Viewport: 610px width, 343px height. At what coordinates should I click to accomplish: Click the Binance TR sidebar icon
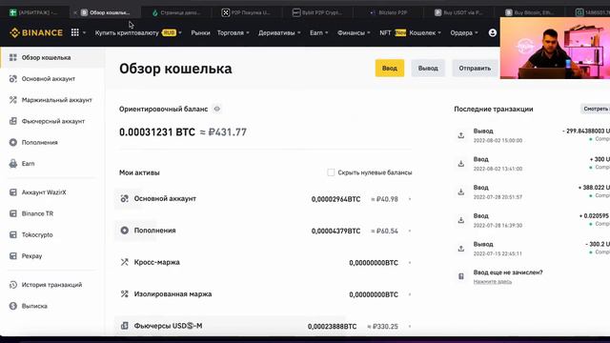coord(13,213)
